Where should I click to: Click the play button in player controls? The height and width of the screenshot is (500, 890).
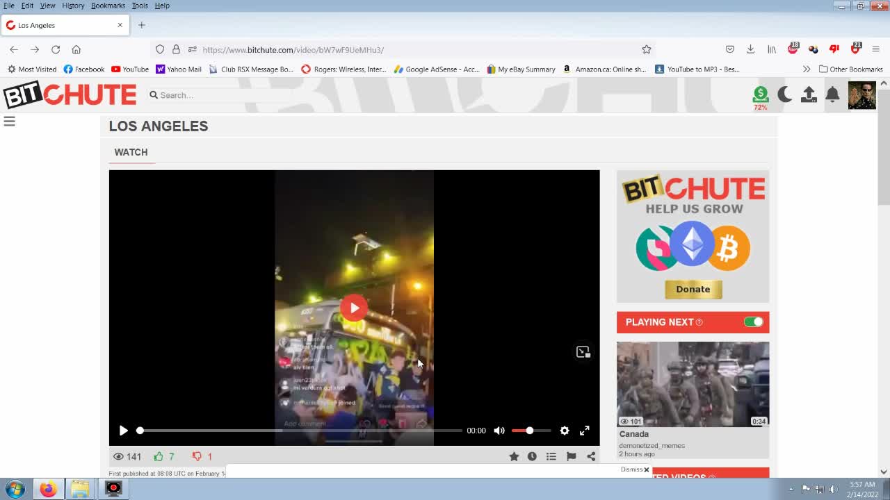point(123,431)
